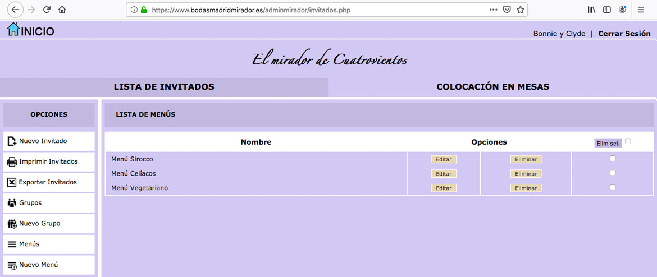This screenshot has height=277, width=657.
Task: Bookmark this page with the star icon
Action: click(x=520, y=10)
